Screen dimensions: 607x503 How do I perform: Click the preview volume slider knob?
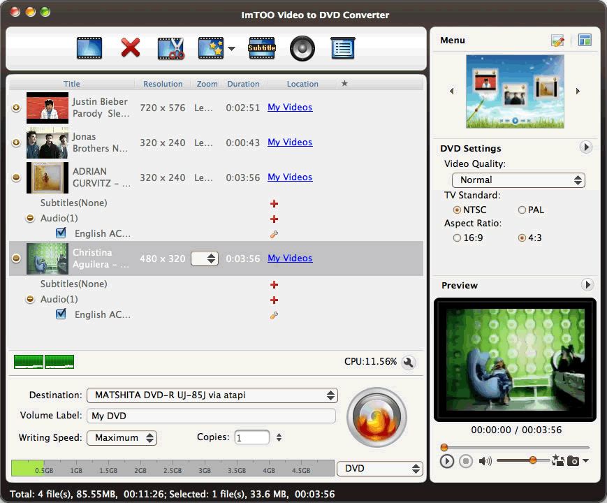533,460
